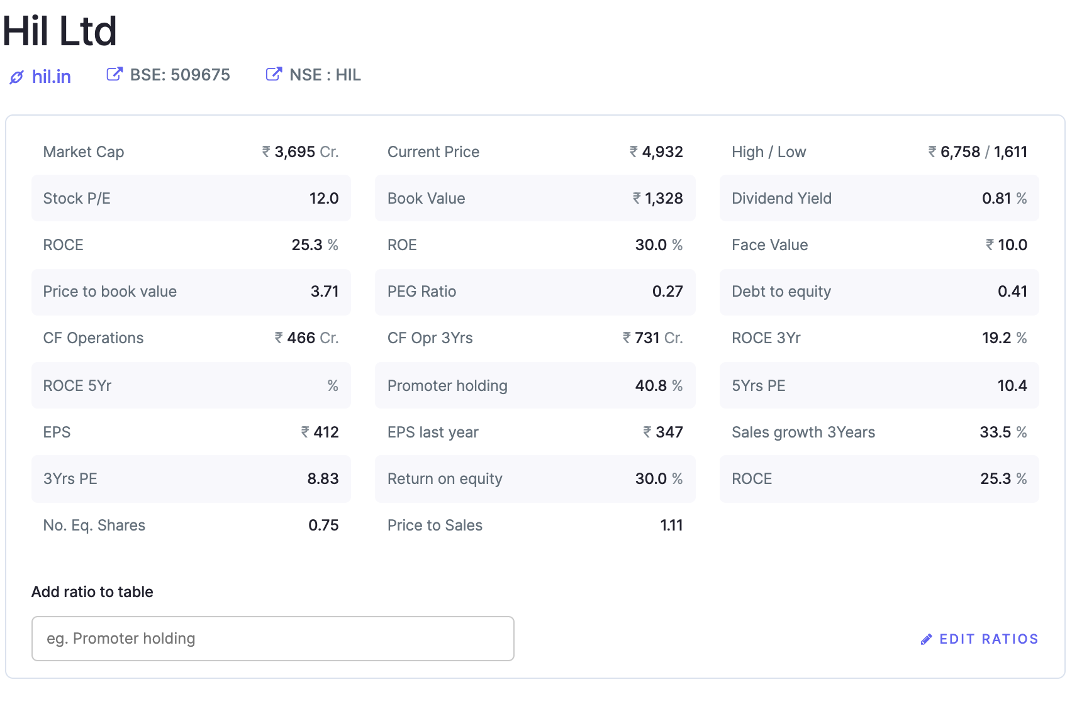Click the external link icon before BSE

point(114,74)
